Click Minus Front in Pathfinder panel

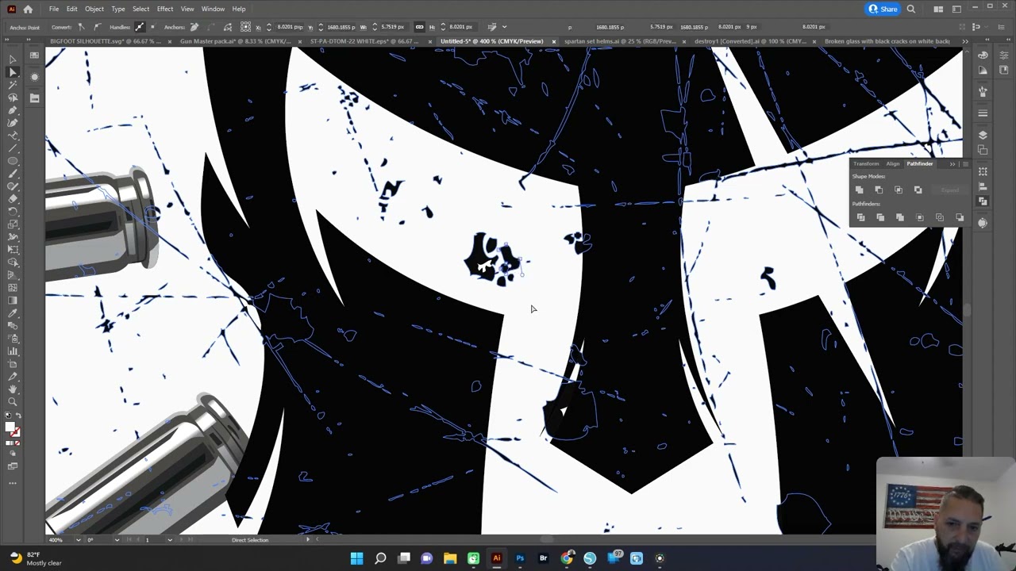(879, 190)
